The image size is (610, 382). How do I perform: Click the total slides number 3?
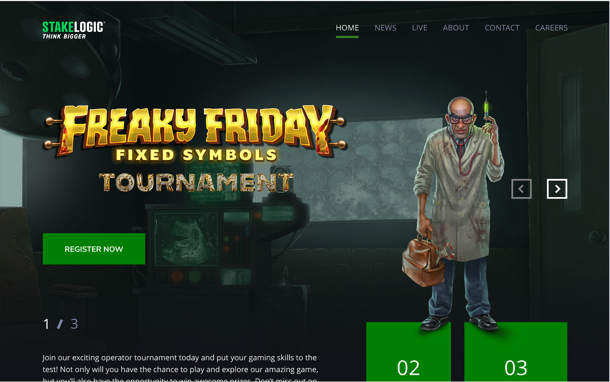[74, 324]
